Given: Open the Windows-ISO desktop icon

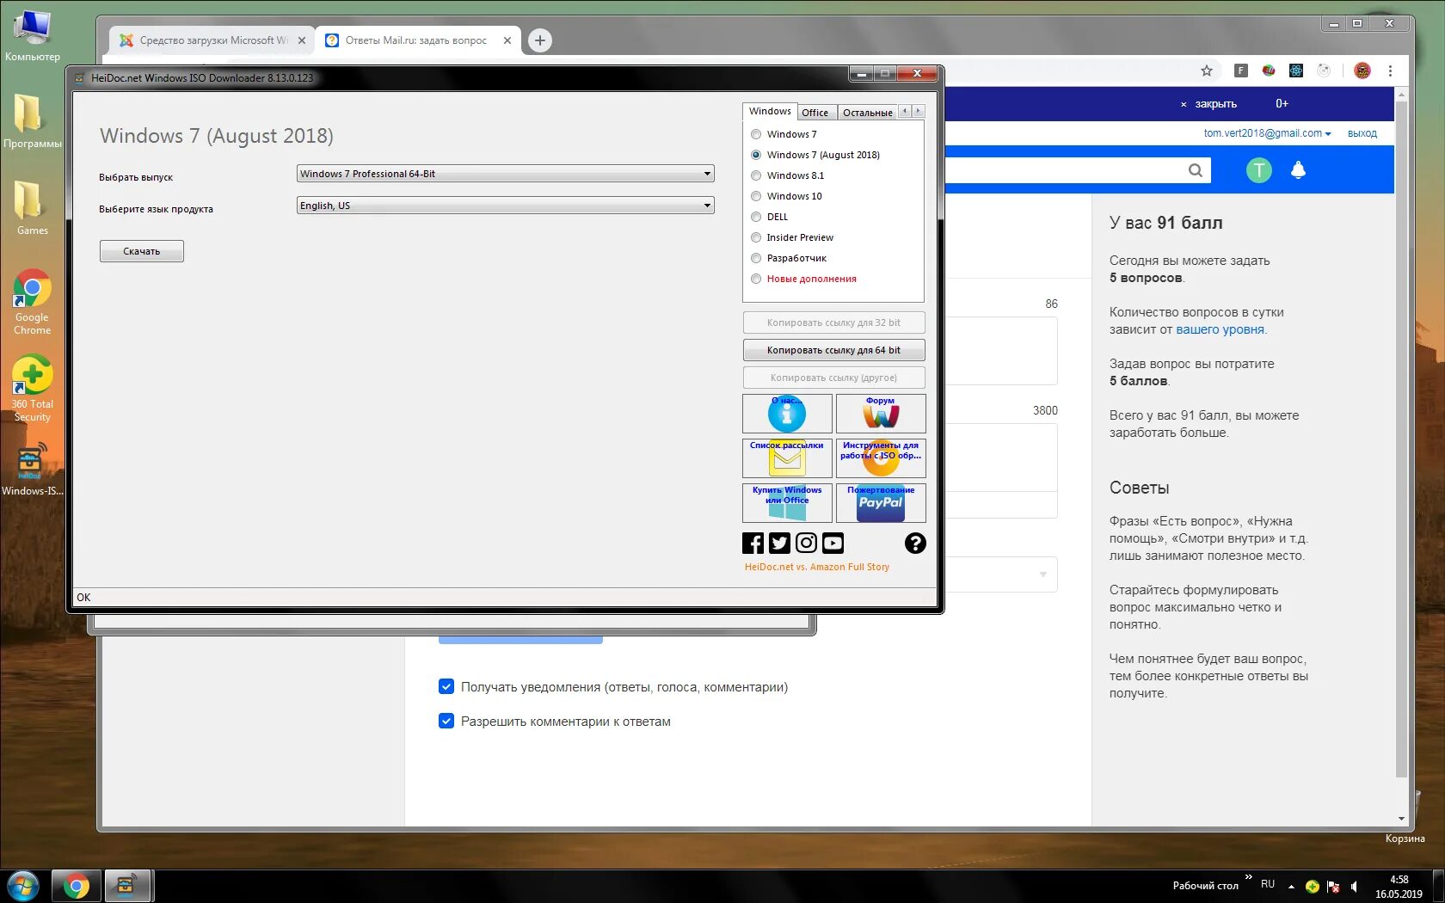Looking at the screenshot, I should coord(33,470).
